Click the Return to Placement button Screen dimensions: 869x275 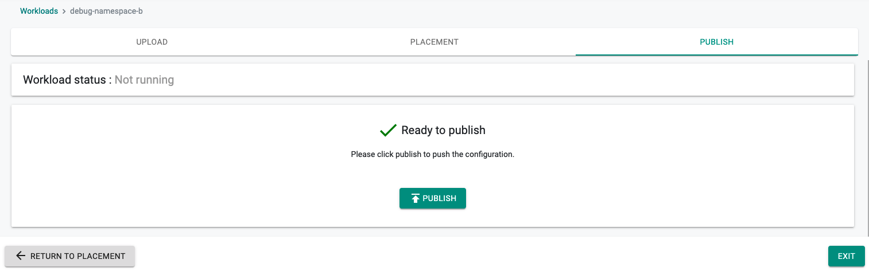[69, 256]
